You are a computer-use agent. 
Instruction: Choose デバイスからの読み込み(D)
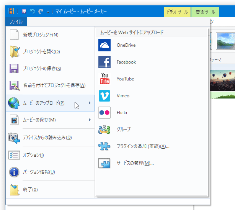(50, 138)
